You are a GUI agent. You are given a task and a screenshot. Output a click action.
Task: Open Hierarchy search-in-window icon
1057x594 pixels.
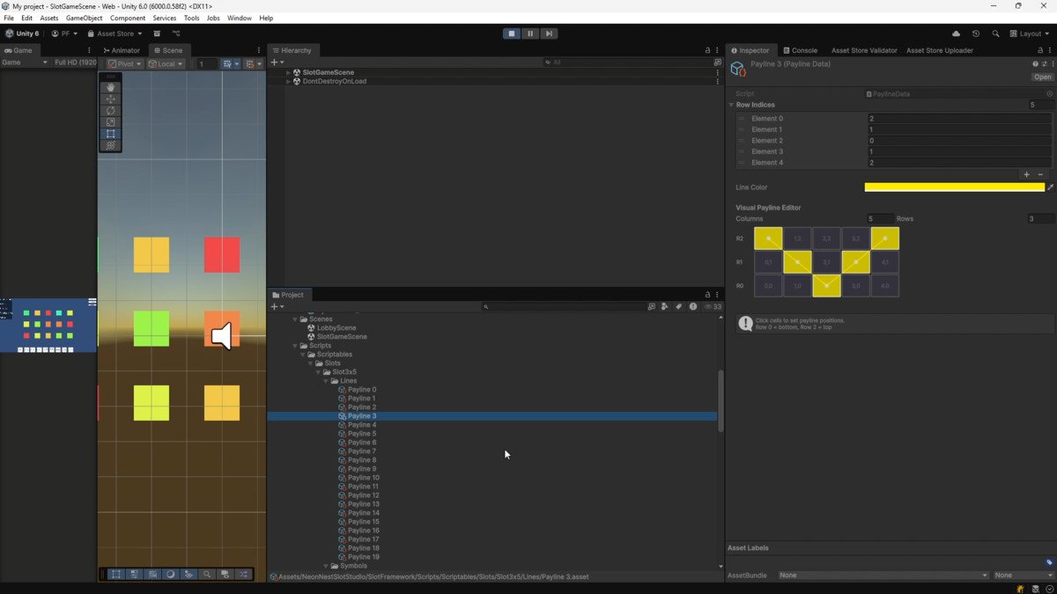[x=717, y=62]
